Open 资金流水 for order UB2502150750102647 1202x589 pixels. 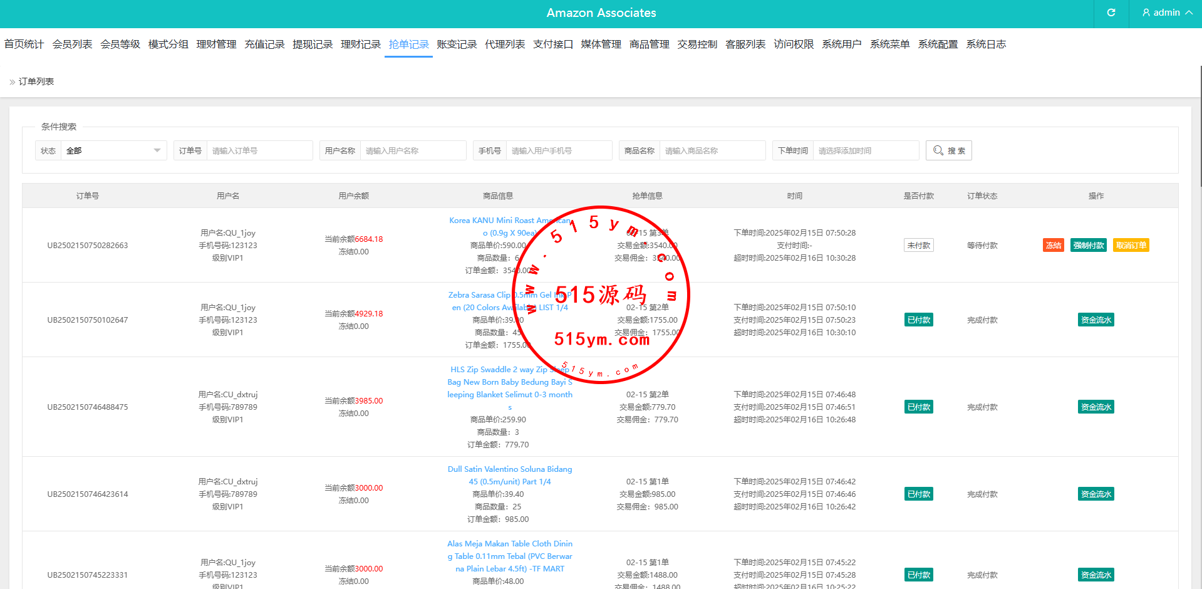point(1096,320)
